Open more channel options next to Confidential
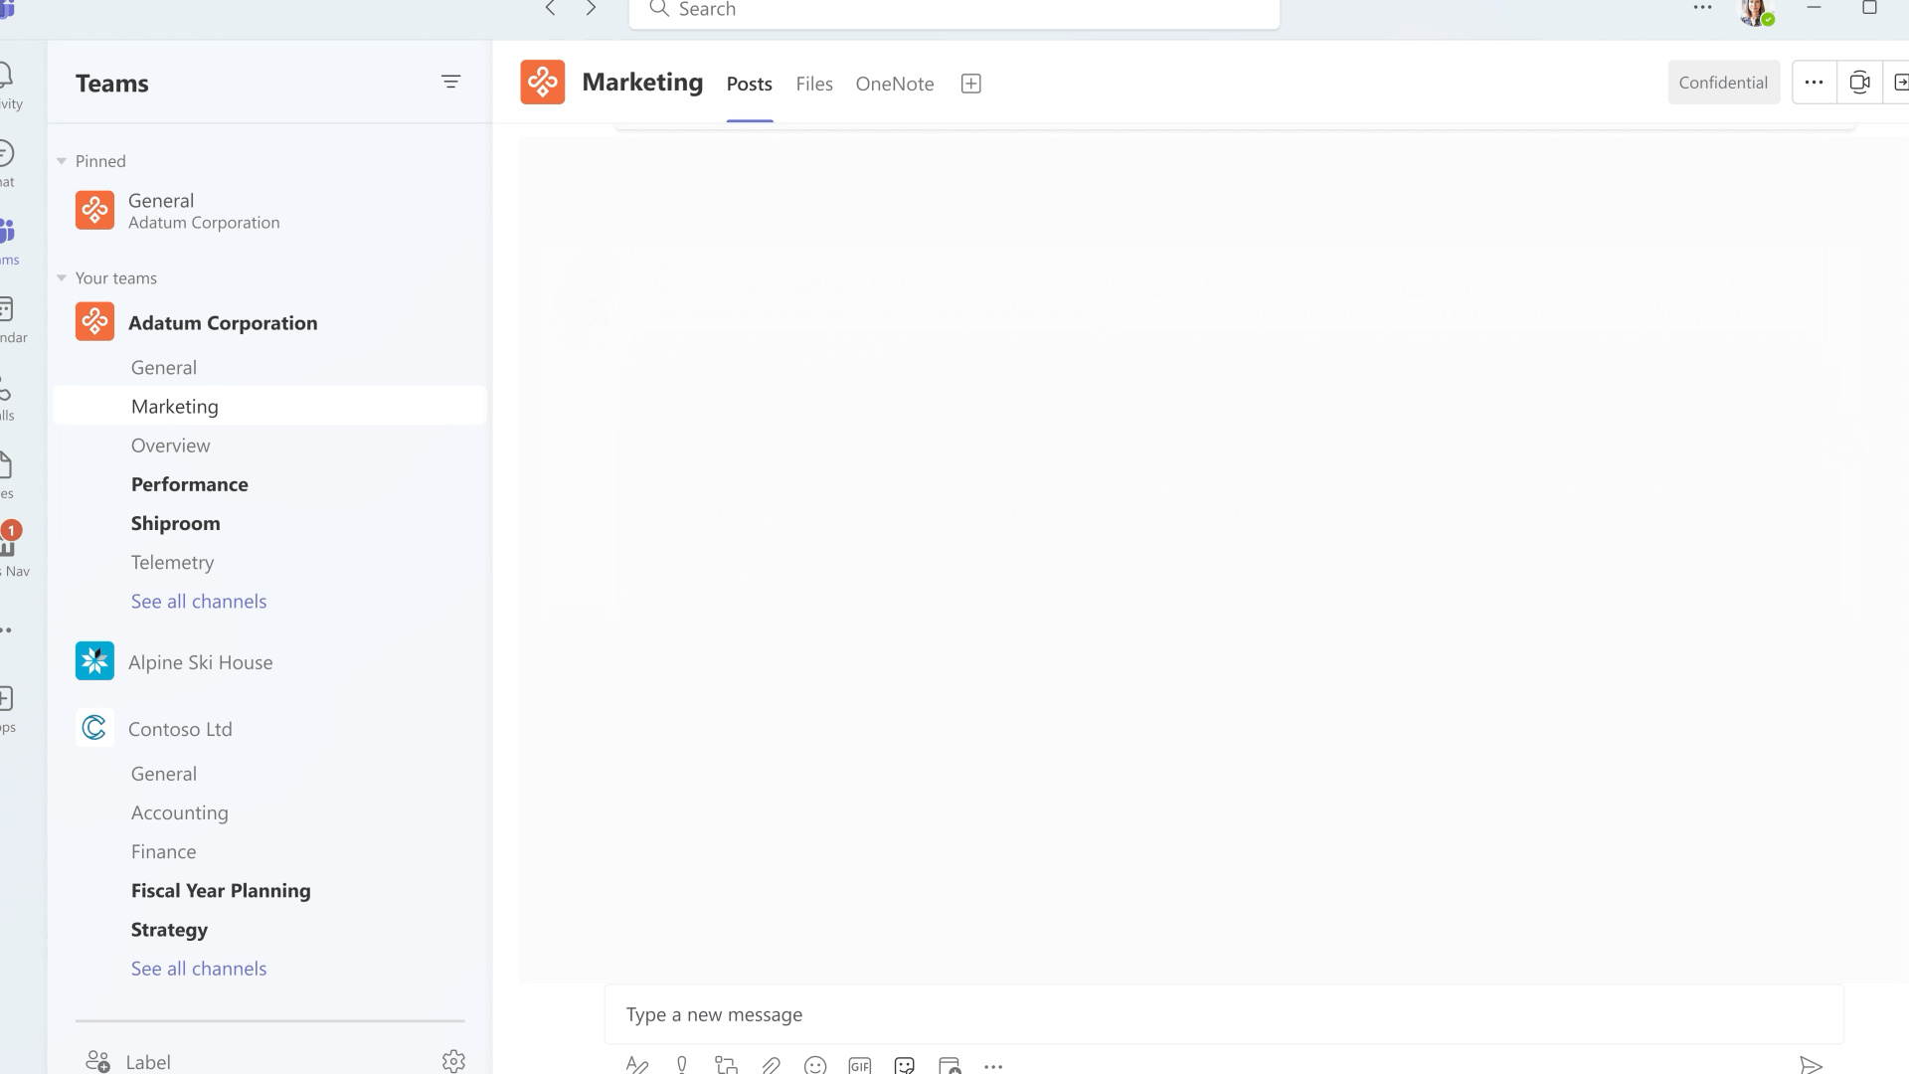The image size is (1909, 1074). 1814,83
